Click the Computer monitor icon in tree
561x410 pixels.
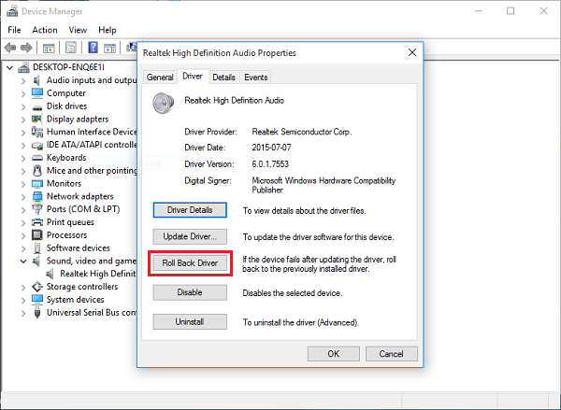coord(37,93)
